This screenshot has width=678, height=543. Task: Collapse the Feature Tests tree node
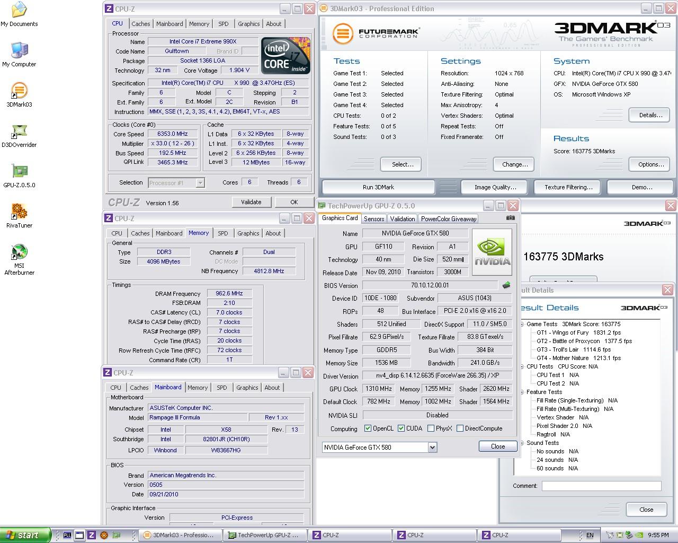pos(522,392)
